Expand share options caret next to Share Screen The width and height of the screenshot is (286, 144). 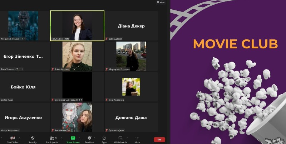click(x=80, y=138)
